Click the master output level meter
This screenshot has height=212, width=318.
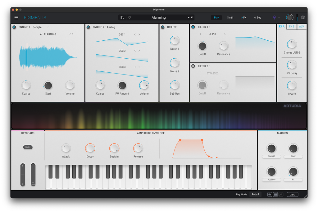pos(297,17)
